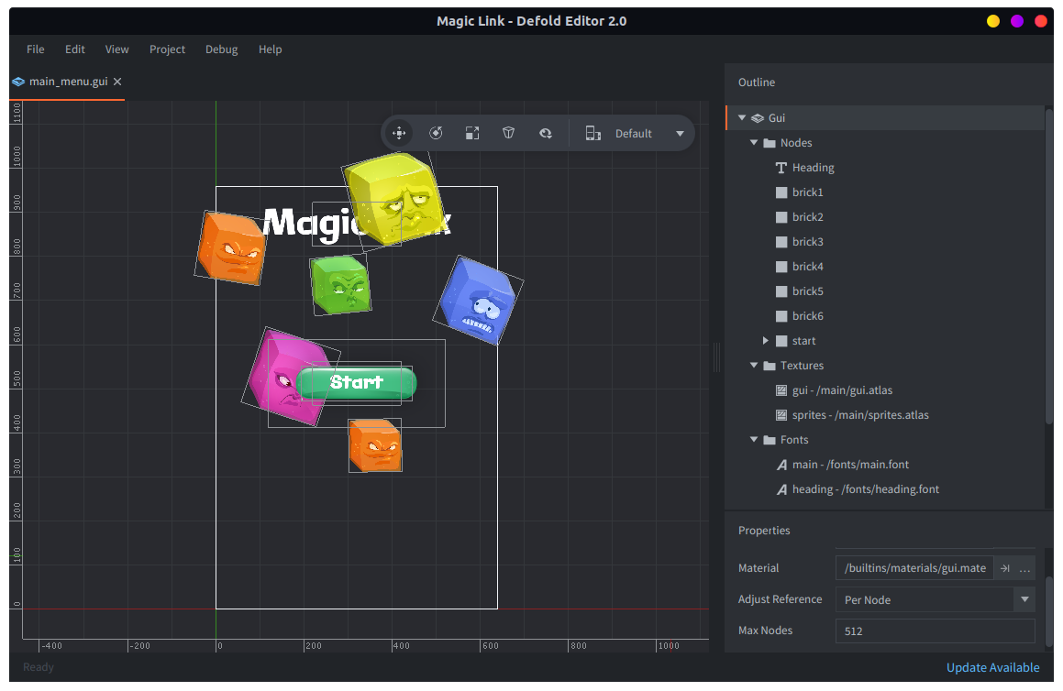This screenshot has height=691, width=1063.
Task: Open the Adjust Reference dropdown
Action: click(1024, 600)
